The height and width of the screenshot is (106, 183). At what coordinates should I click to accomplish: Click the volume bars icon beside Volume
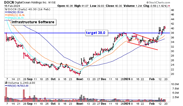[x=6, y=83]
